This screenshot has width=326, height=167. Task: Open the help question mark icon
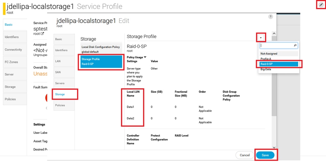pos(271,17)
